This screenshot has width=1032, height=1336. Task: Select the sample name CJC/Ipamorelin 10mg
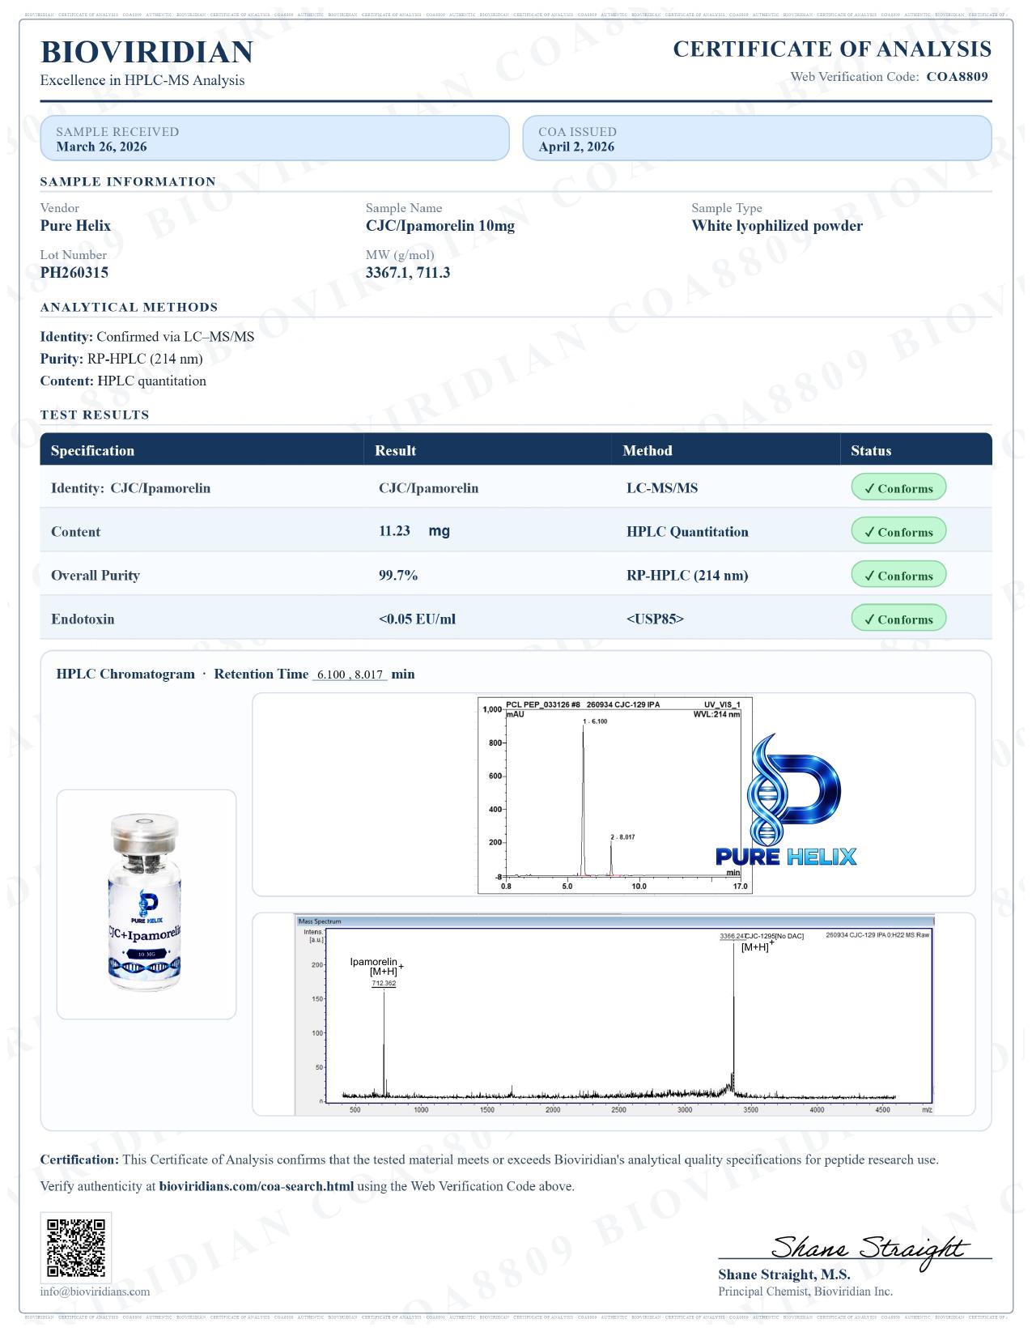(440, 226)
